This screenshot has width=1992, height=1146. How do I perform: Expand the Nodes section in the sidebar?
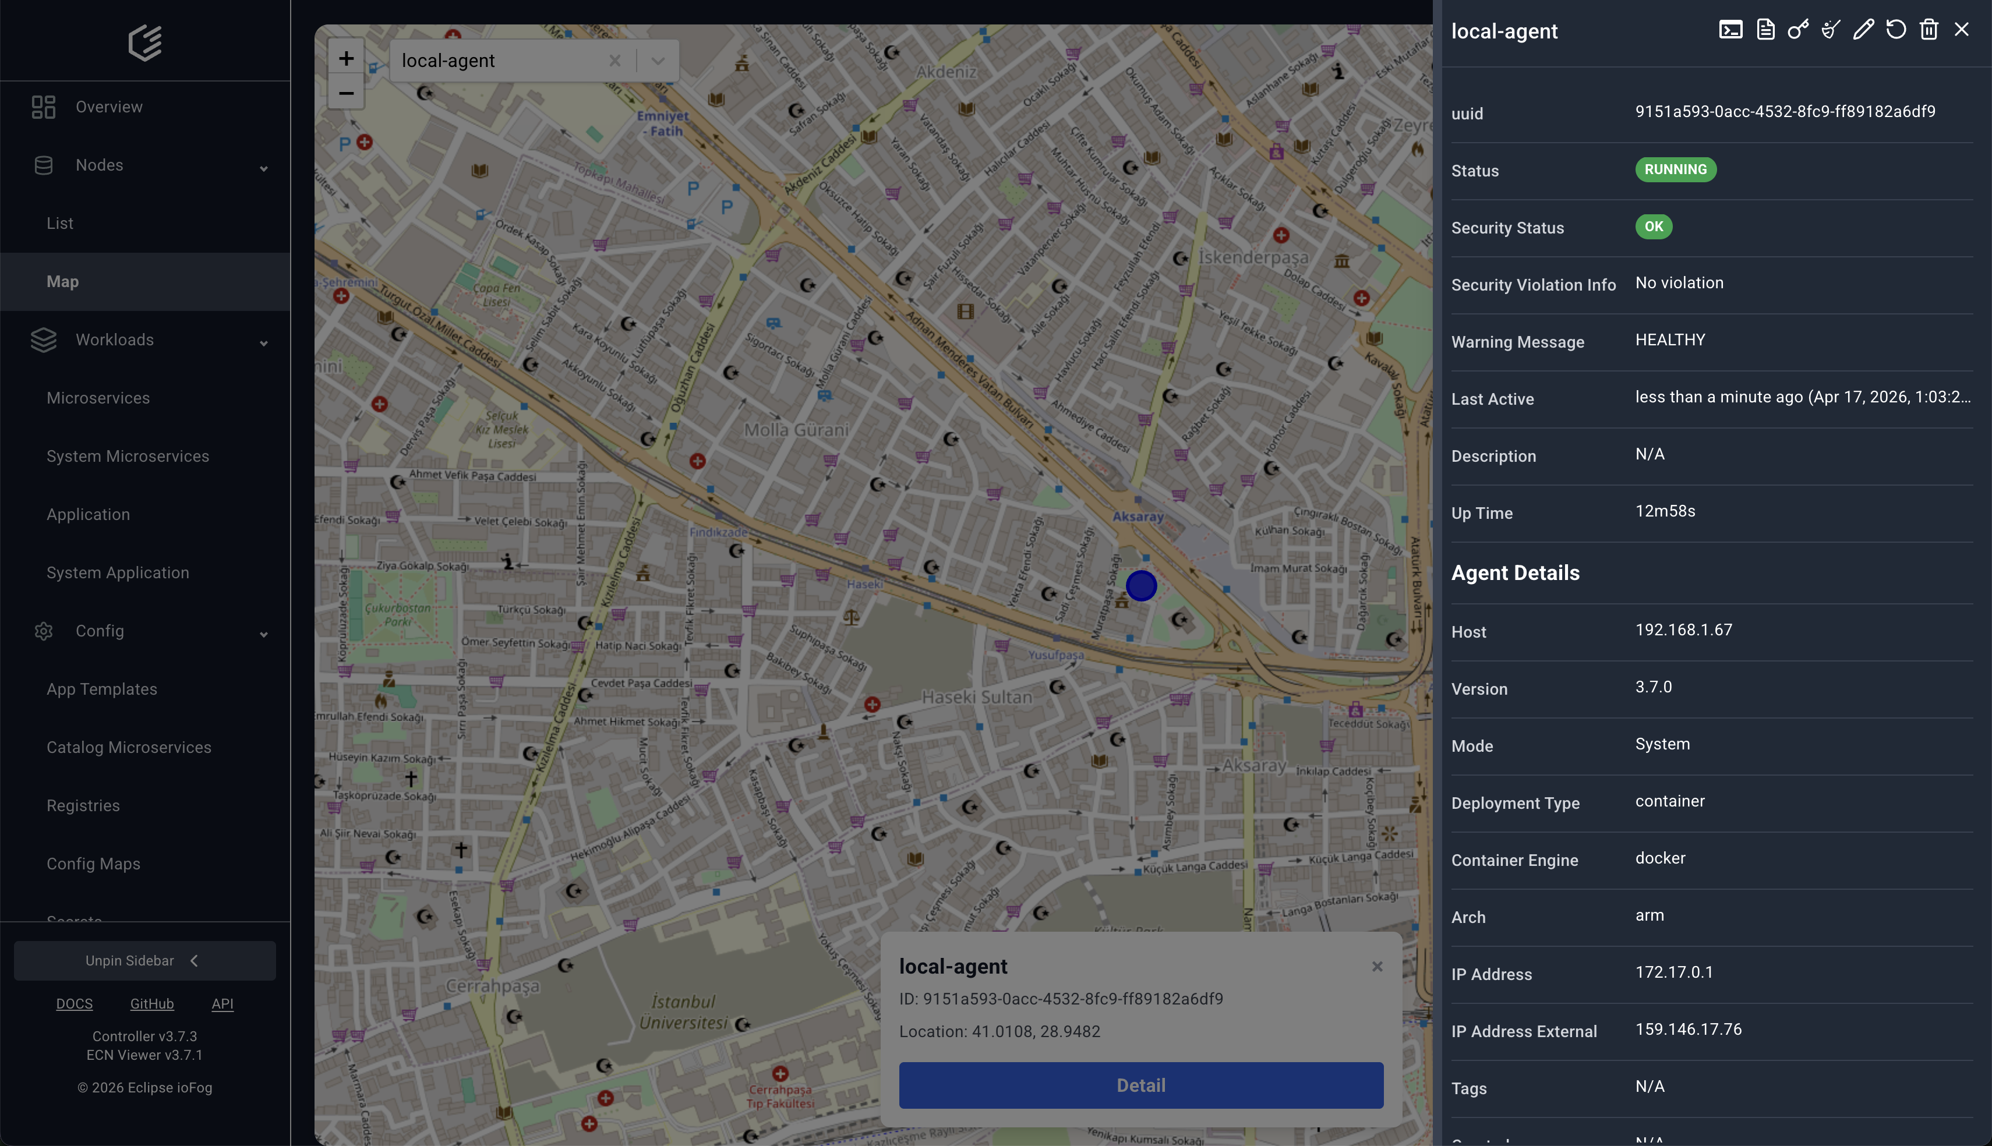[264, 168]
